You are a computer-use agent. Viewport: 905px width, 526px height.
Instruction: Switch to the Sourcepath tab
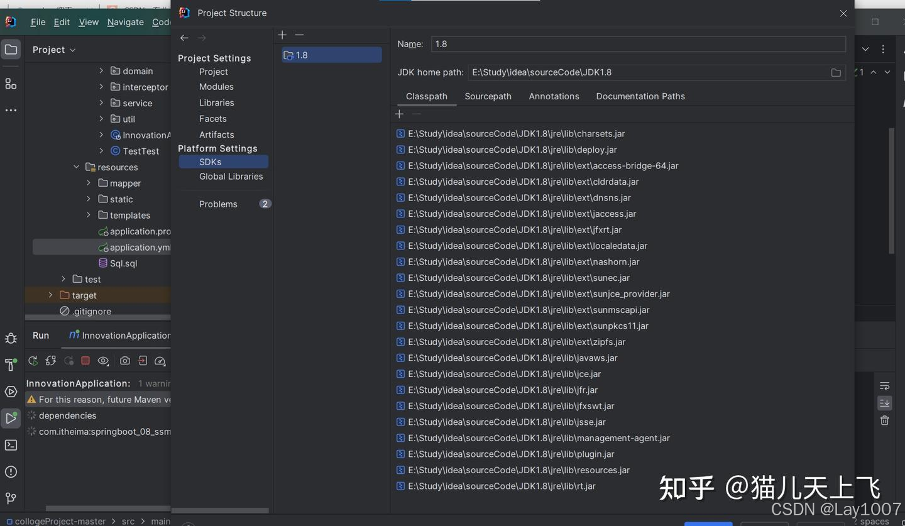point(488,96)
